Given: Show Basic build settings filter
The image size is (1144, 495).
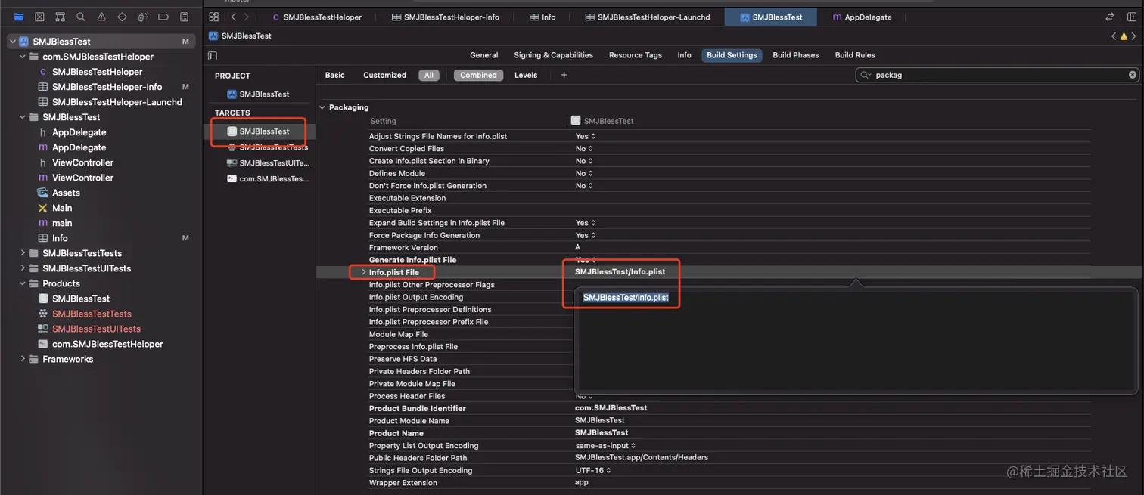Looking at the screenshot, I should click(x=334, y=75).
